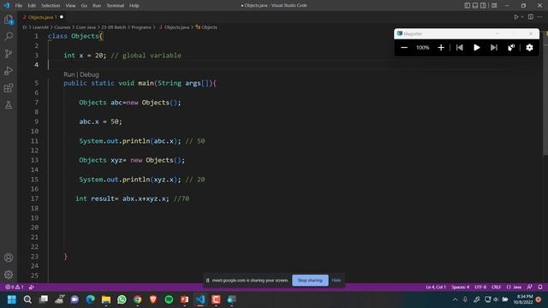The width and height of the screenshot is (548, 308).
Task: Click the Magnifier play reading button
Action: point(477,48)
